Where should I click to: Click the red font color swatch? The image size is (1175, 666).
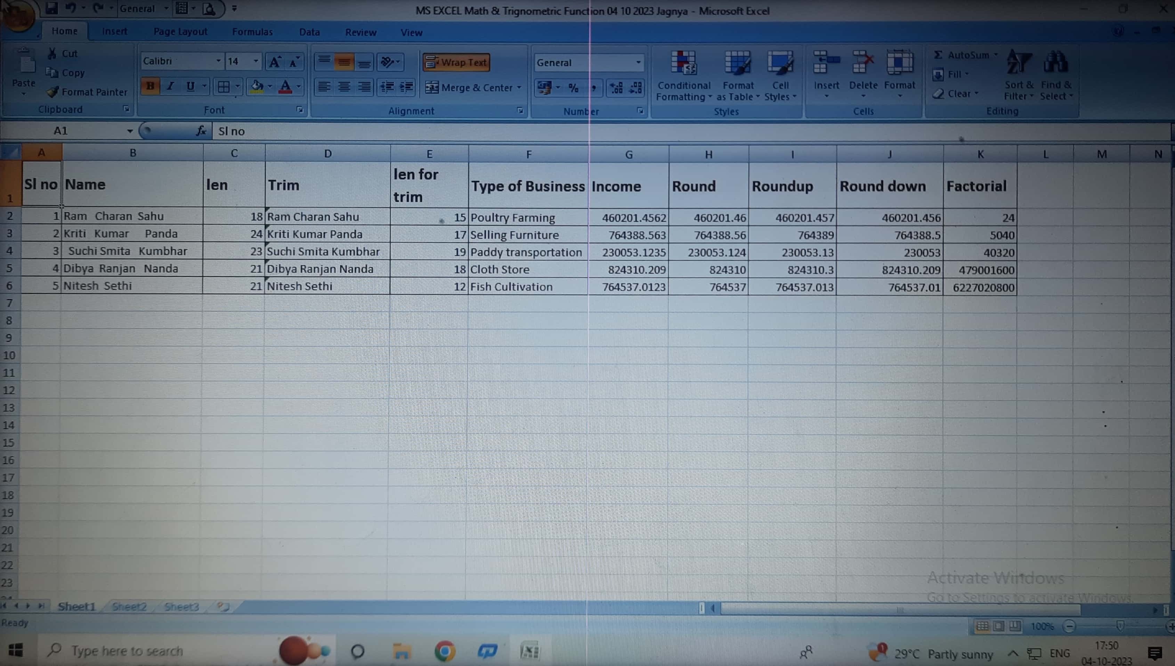click(x=285, y=87)
